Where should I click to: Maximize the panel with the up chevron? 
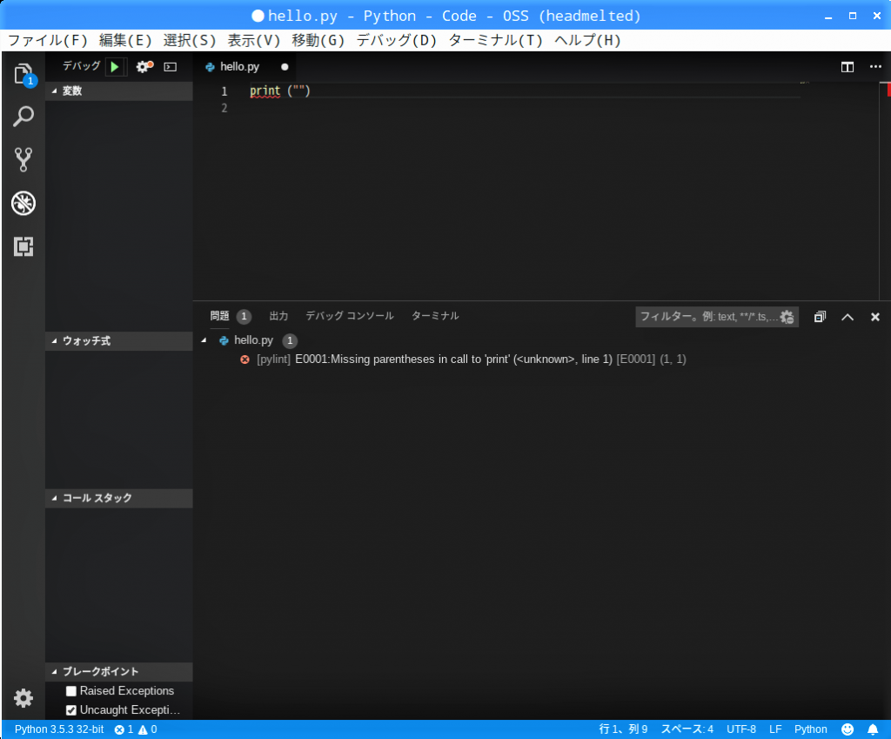(847, 317)
